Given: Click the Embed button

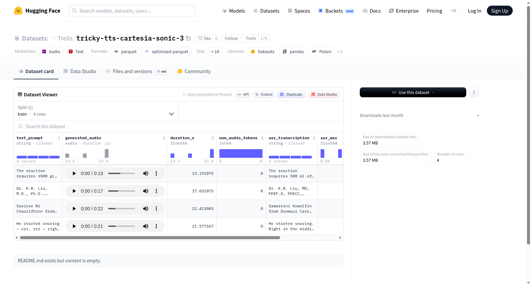Looking at the screenshot, I should (x=264, y=94).
